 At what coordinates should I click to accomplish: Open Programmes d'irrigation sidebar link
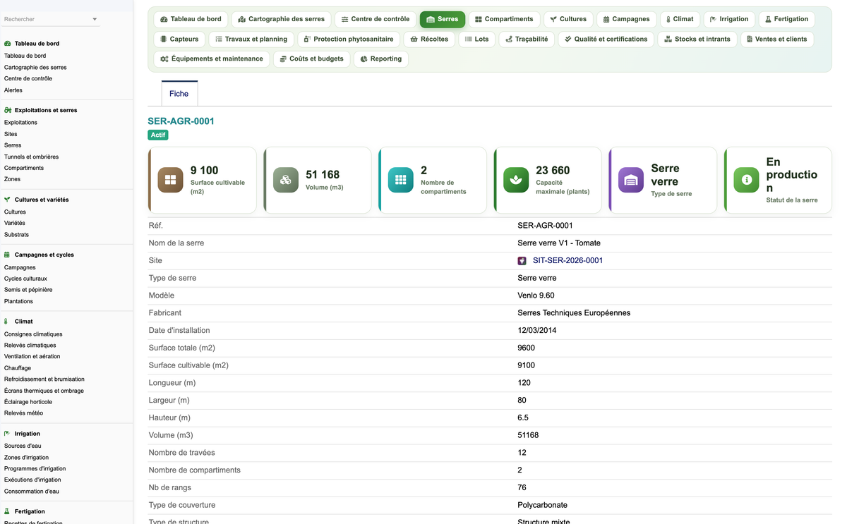coord(35,468)
